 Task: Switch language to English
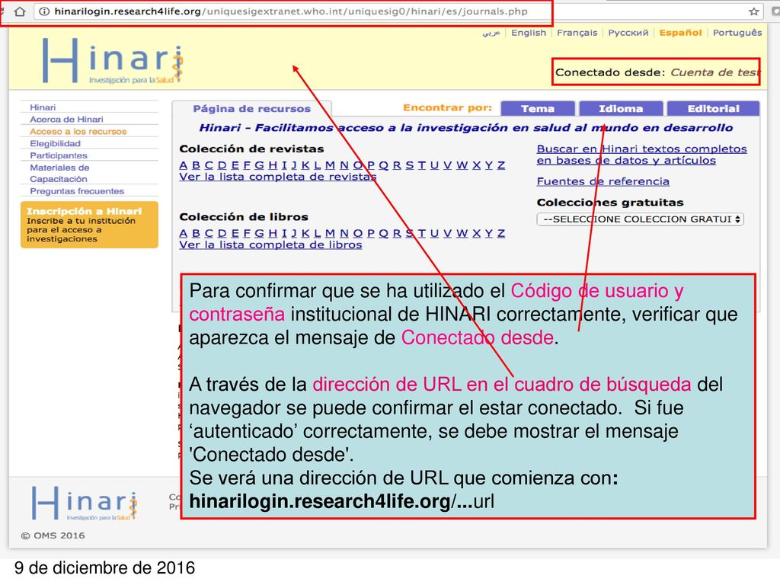coord(529,32)
